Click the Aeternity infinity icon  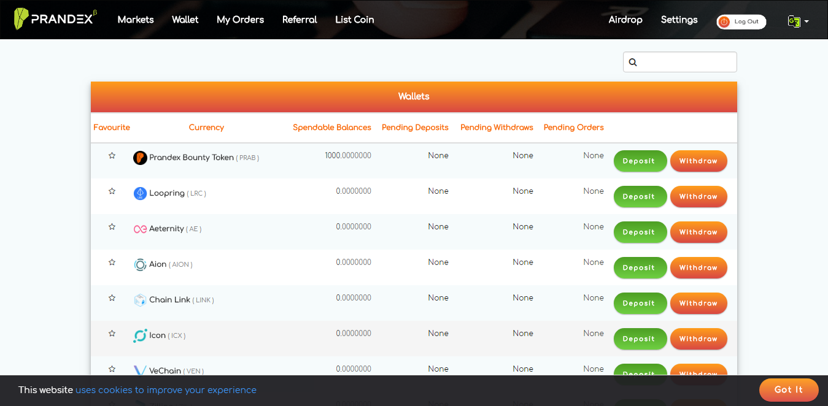click(140, 229)
